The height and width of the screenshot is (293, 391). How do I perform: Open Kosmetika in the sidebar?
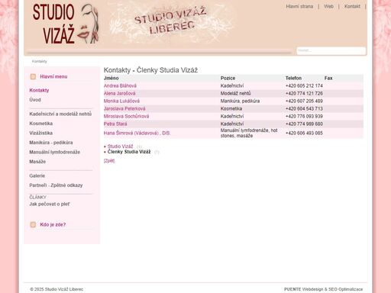coord(41,124)
